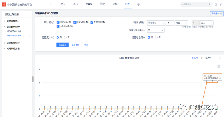
Task: Expand the 缺陷分布统计 tree node
Action: [x=5, y=21]
